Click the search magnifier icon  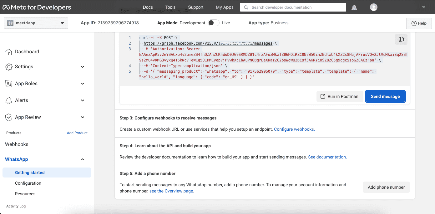pyautogui.click(x=246, y=7)
